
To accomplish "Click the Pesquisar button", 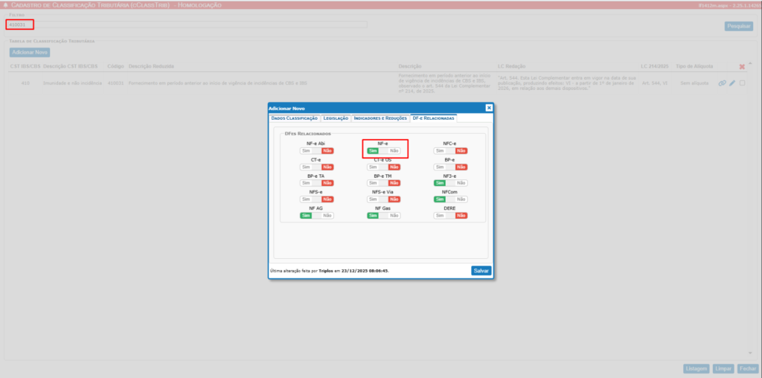I will click(x=737, y=26).
